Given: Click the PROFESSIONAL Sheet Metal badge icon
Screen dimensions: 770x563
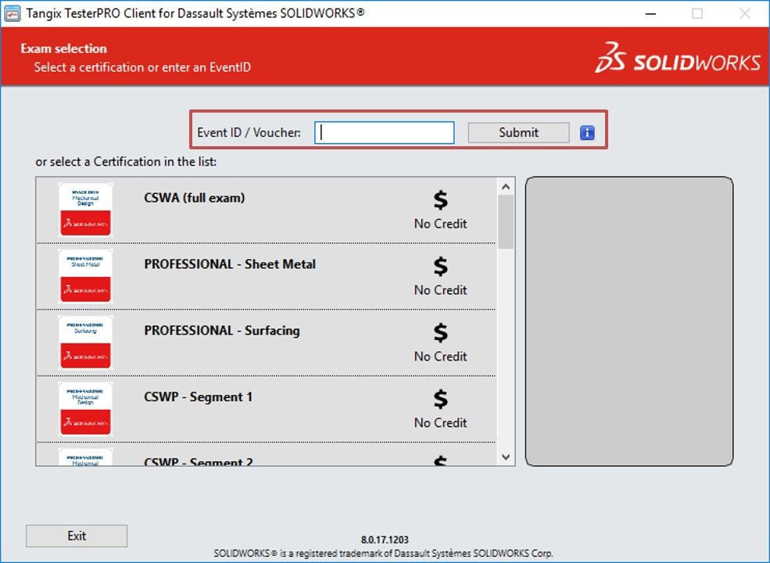Looking at the screenshot, I should point(84,276).
